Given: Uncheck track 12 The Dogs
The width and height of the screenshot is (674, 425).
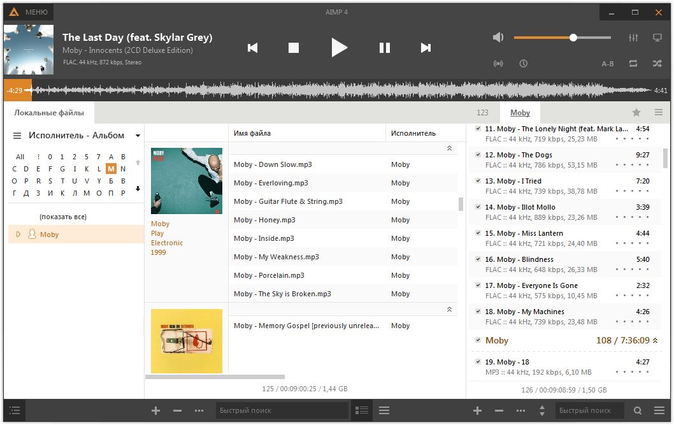Looking at the screenshot, I should 478,155.
